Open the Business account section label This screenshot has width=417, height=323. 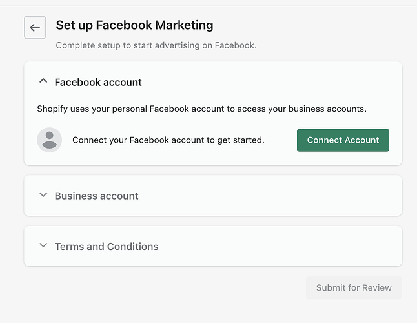[97, 196]
